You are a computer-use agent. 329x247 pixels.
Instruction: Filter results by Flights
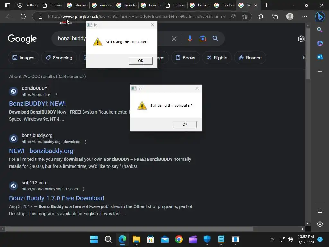pos(217,58)
